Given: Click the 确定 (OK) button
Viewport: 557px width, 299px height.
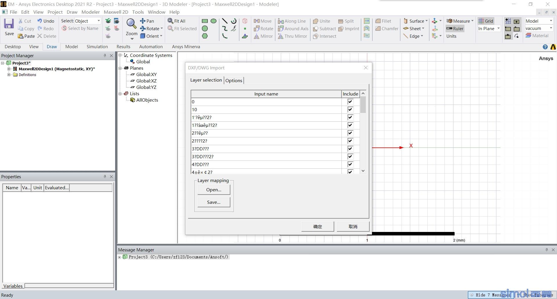Looking at the screenshot, I should pyautogui.click(x=318, y=226).
